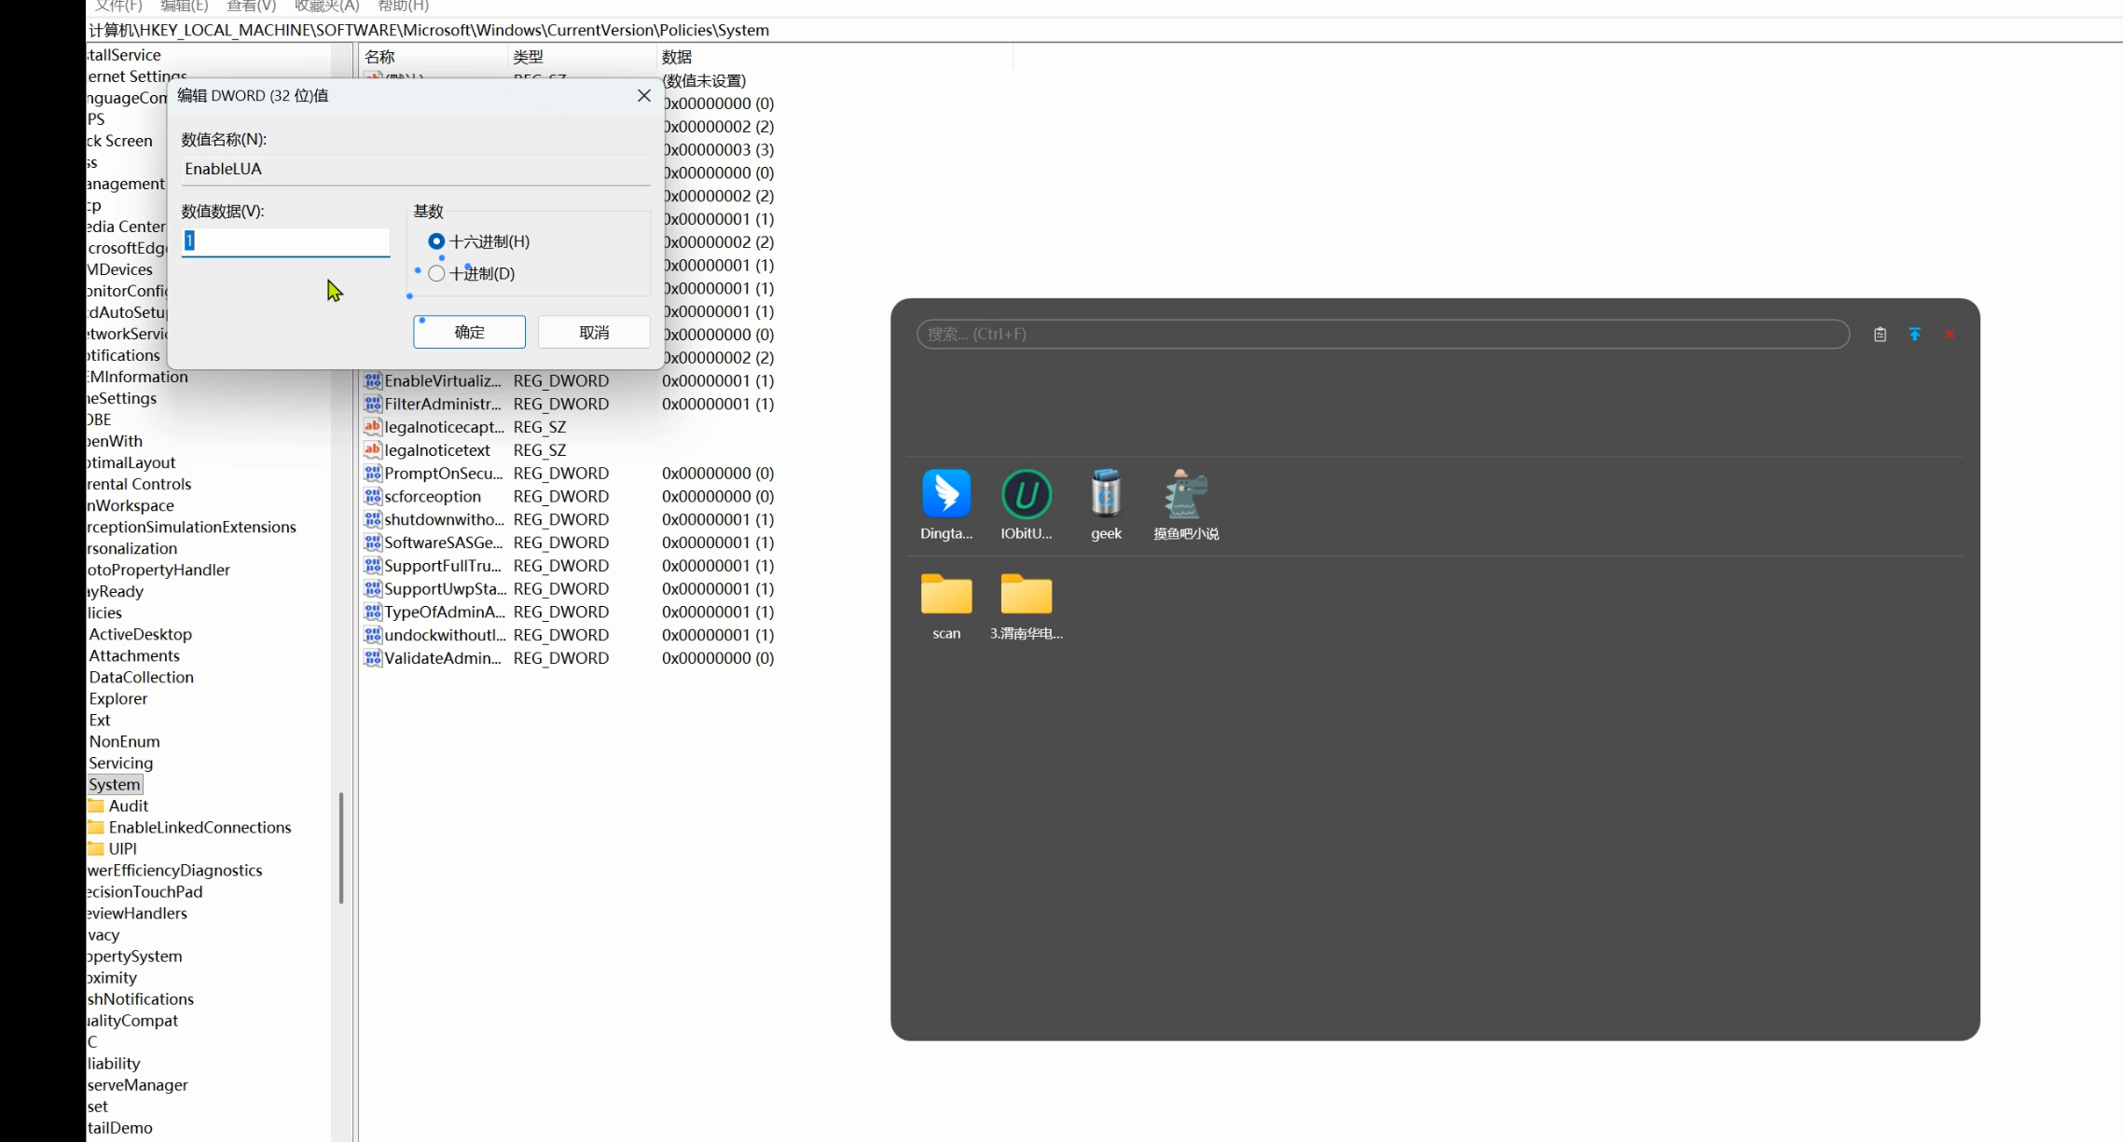Click the legalnoticetext string value icon
Viewport: 2123px width, 1142px height.
[x=372, y=450]
